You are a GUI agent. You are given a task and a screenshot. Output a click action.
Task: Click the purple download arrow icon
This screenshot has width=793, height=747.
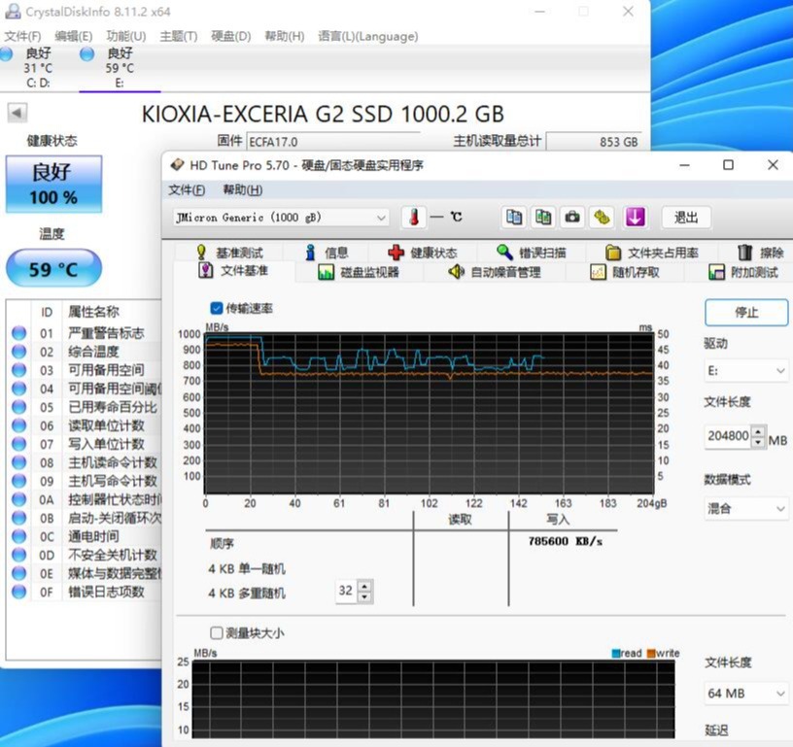pos(636,218)
